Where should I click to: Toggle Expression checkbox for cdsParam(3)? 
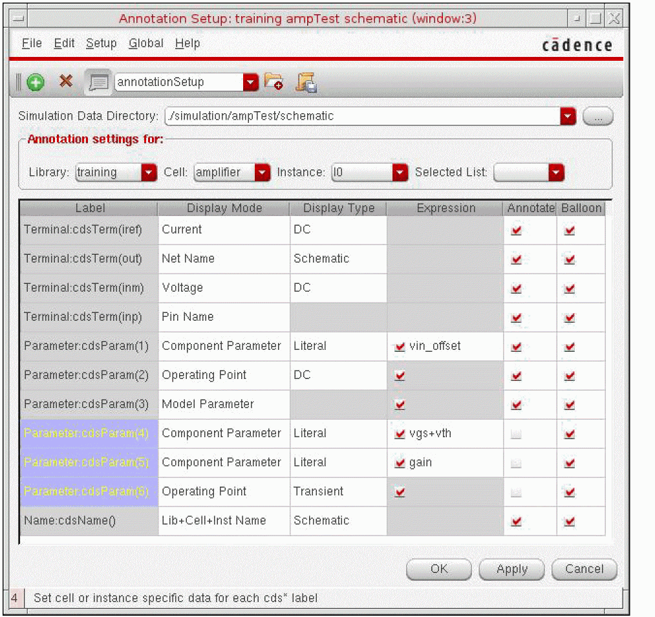(x=400, y=405)
